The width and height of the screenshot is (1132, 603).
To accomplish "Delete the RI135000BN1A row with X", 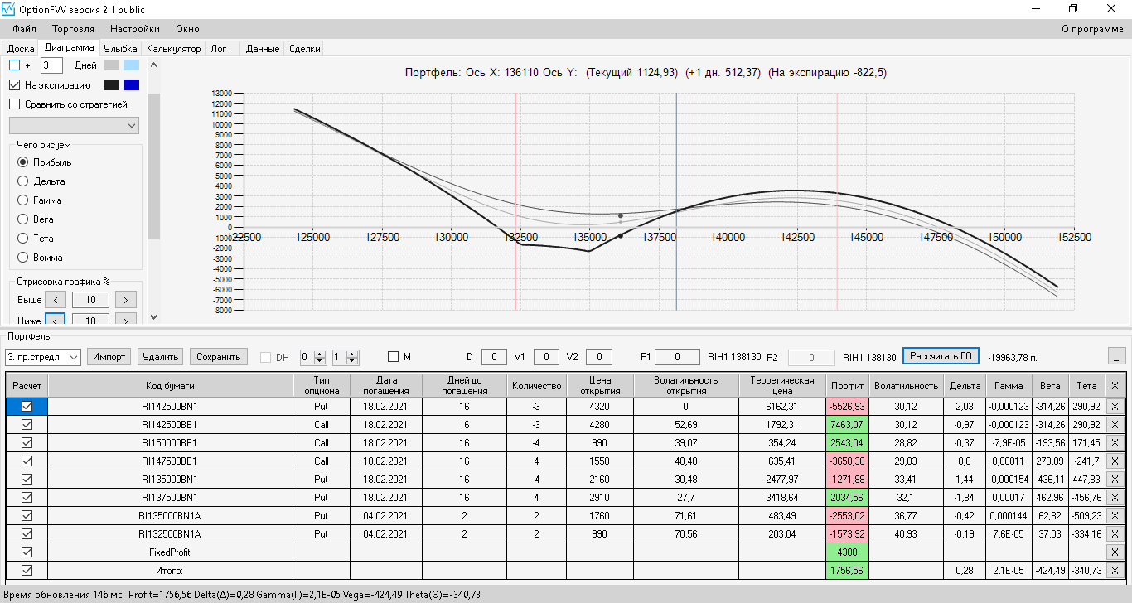I will tap(1115, 516).
